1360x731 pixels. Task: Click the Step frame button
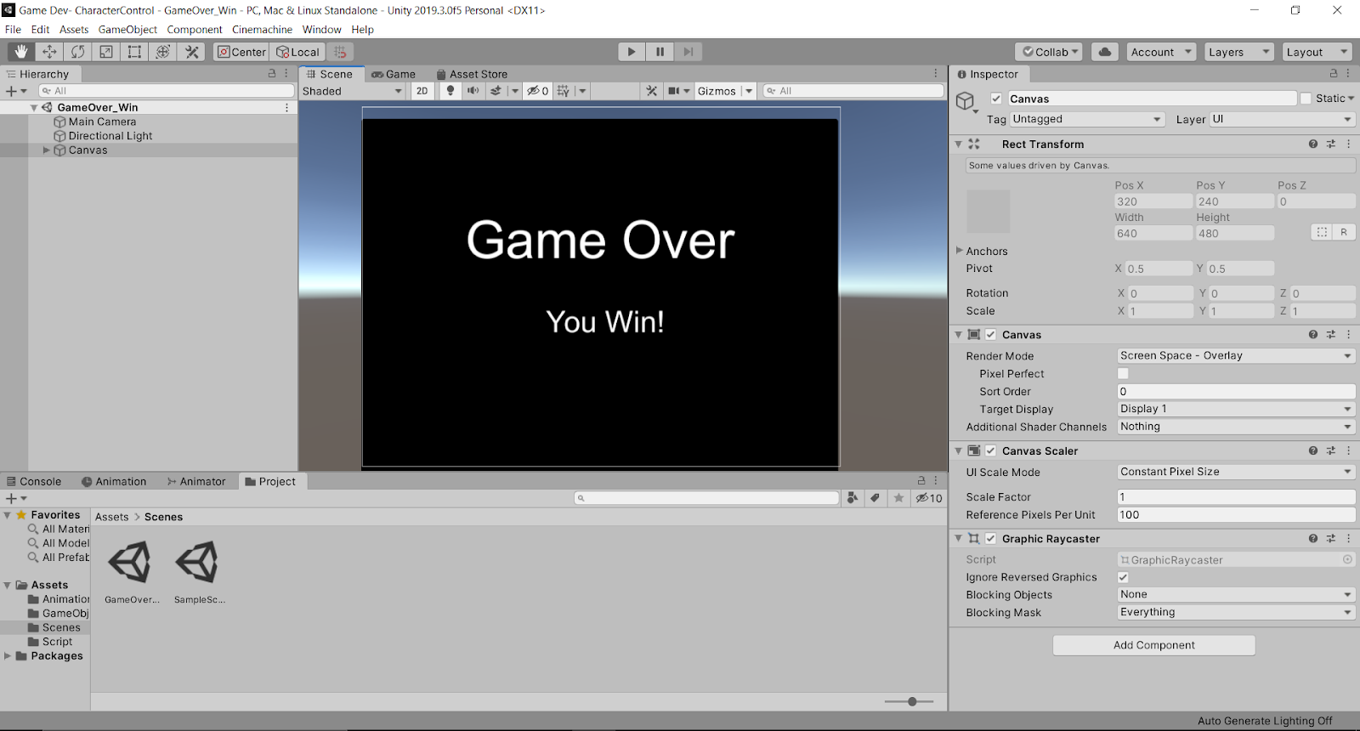688,52
